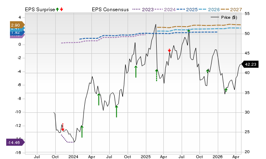Image resolution: width=266 pixels, height=159 pixels.
Task: Click the 2024 label on the time axis
Action: [x=73, y=157]
